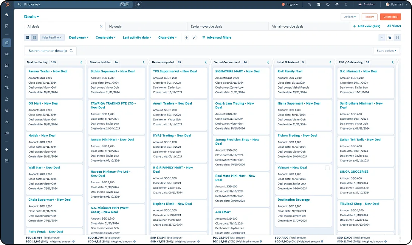Switch to Zavier - overdue deals tab

(x=228, y=26)
